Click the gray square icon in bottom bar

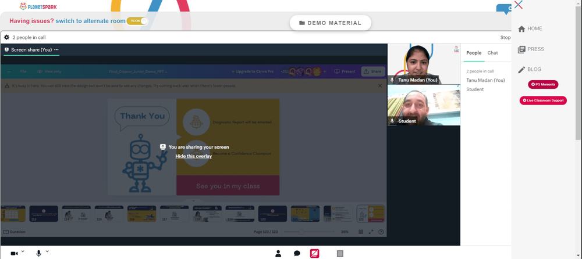point(340,253)
